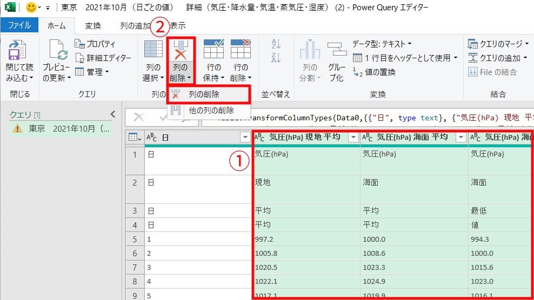Select the 気圧(hPa) 現地 平均 column header
The height and width of the screenshot is (300, 534).
click(x=306, y=137)
